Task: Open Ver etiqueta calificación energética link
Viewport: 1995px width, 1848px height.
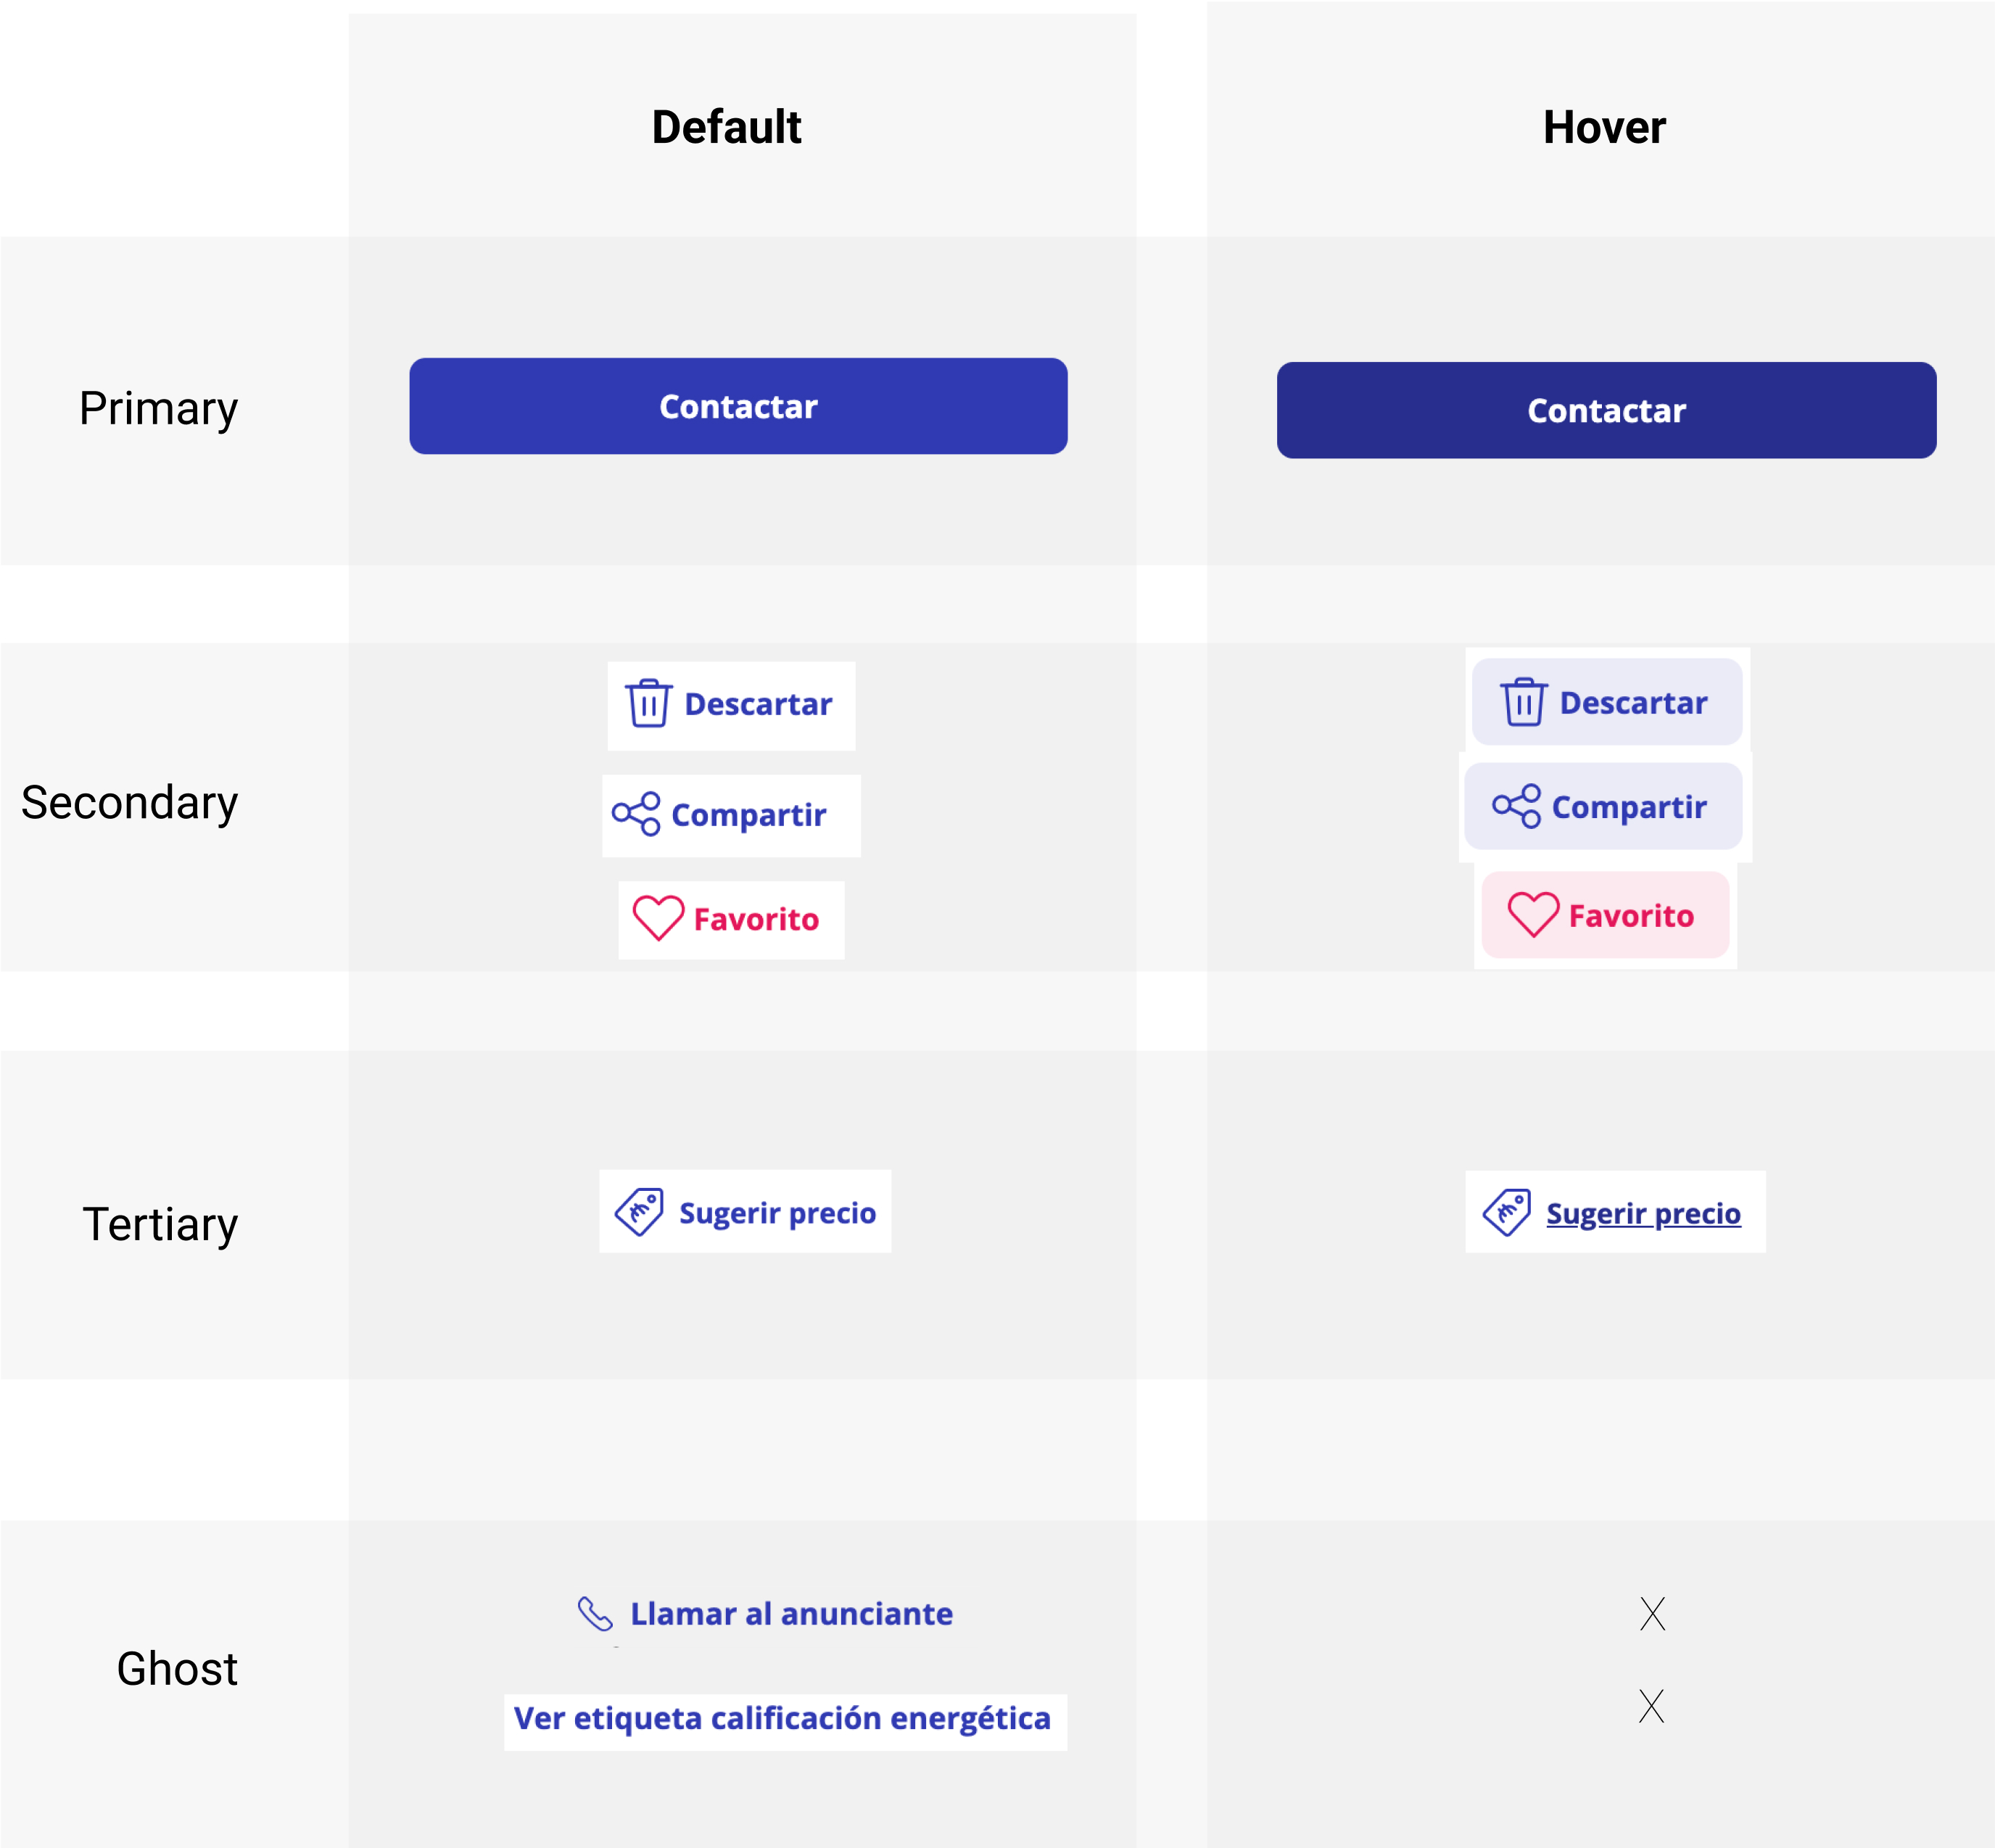Action: pyautogui.click(x=782, y=1718)
